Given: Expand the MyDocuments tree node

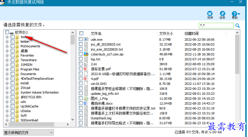Looking at the screenshot, I should pyautogui.click(x=7, y=46).
